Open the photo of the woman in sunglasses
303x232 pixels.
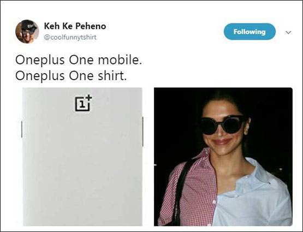[x=223, y=157]
